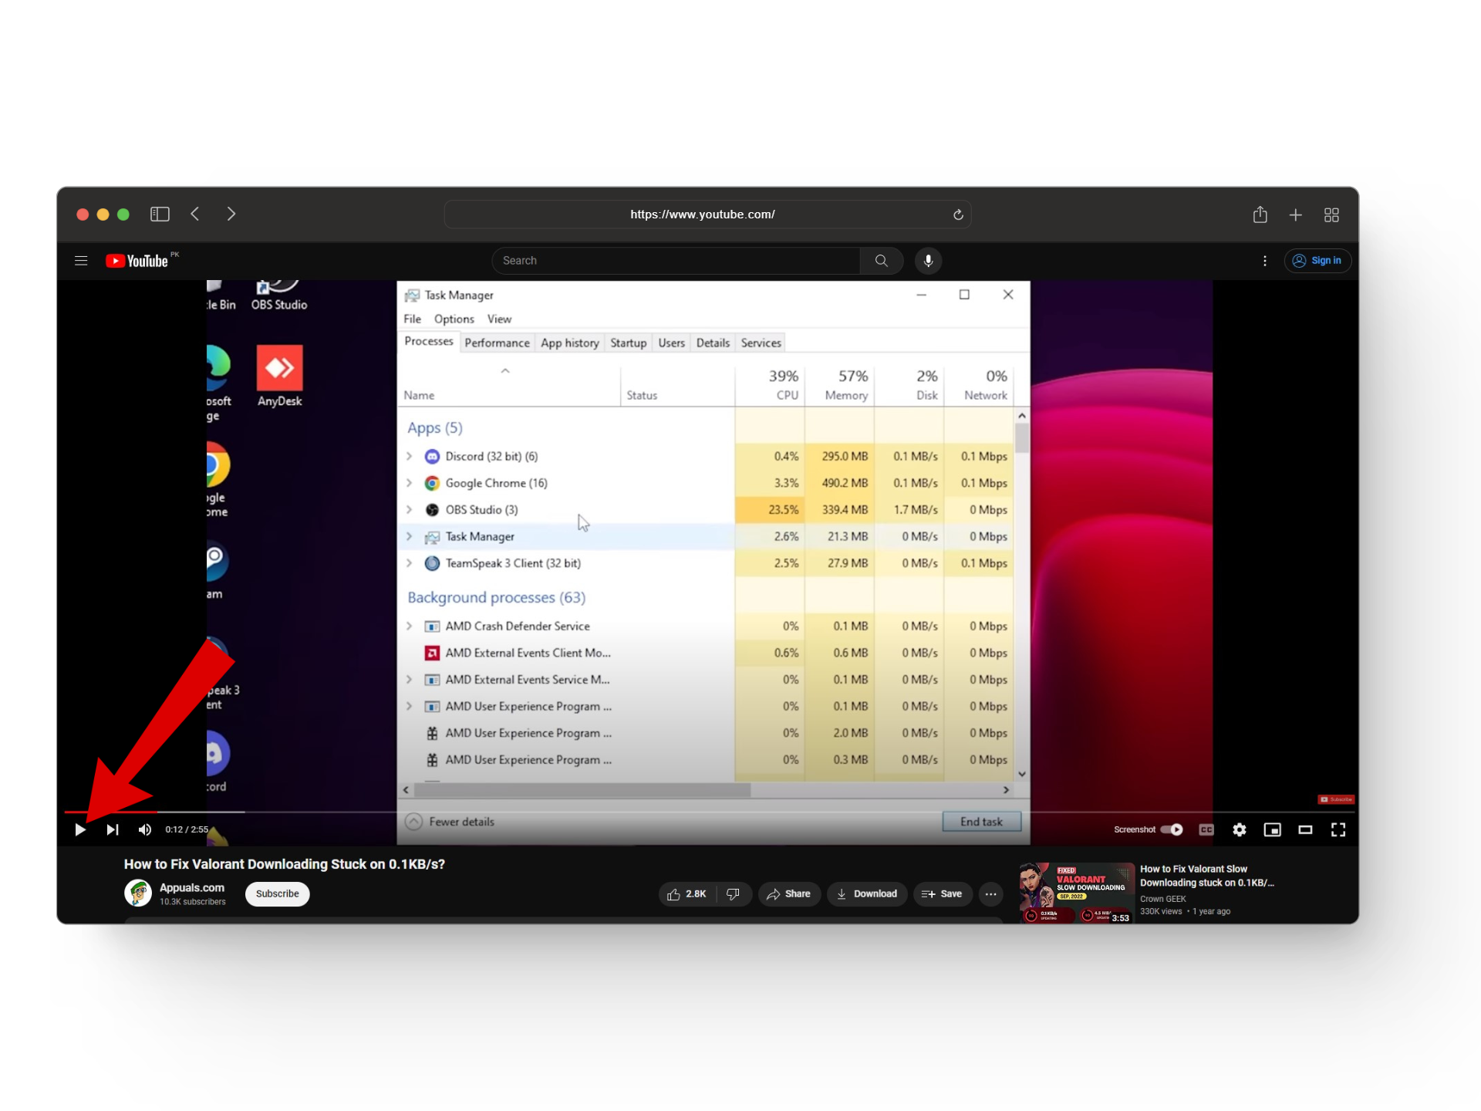Seek on the video progress bar
Image resolution: width=1481 pixels, height=1111 pixels.
(540, 812)
